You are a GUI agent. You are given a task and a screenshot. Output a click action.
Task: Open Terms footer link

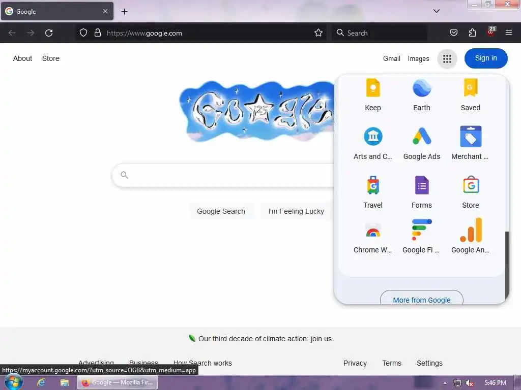click(392, 363)
